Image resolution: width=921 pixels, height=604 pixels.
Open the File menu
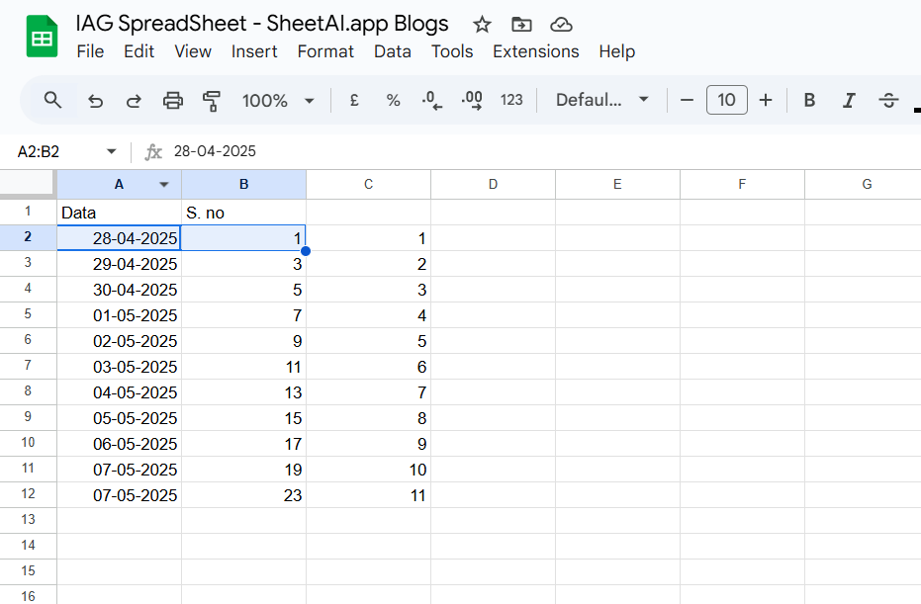tap(90, 51)
